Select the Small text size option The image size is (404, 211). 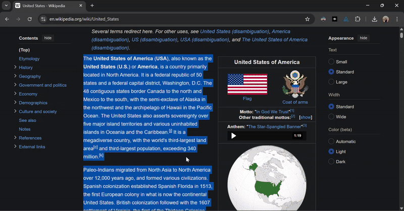(331, 62)
